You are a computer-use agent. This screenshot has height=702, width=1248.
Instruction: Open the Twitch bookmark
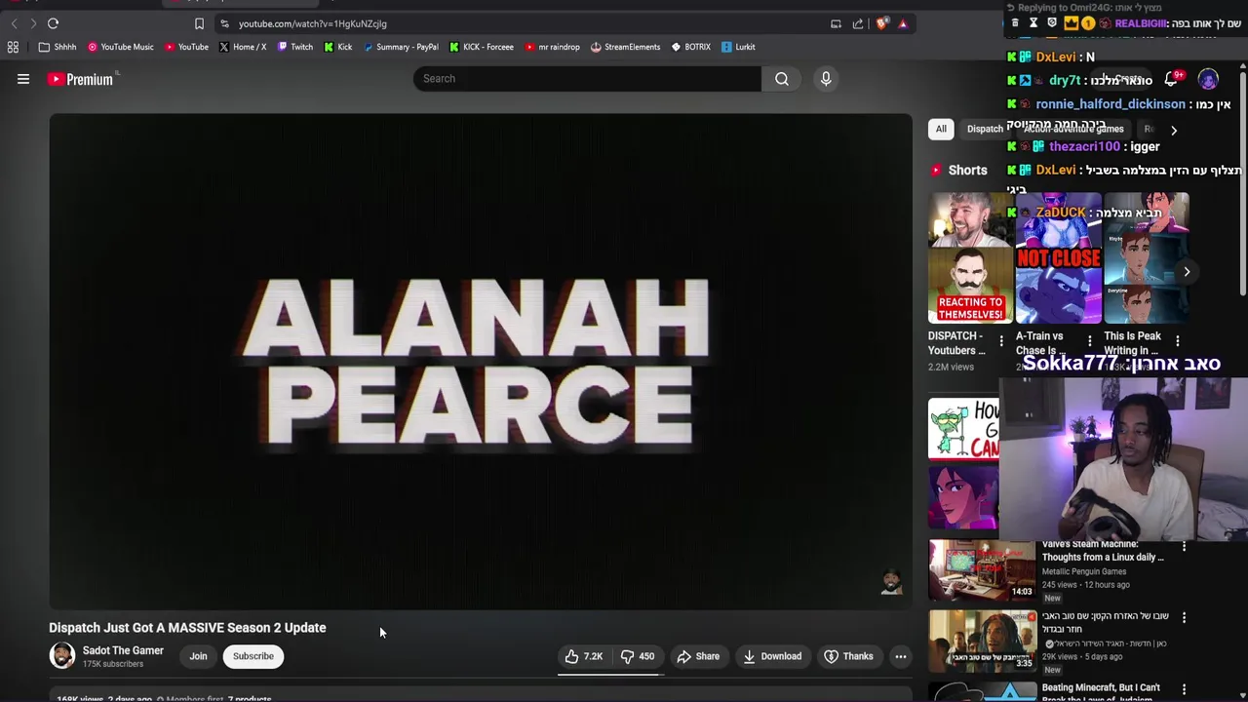[x=294, y=47]
